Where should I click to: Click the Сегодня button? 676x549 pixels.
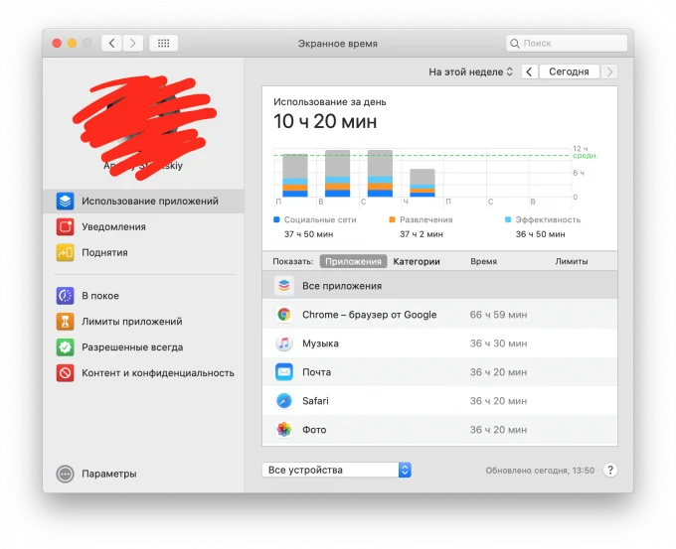pyautogui.click(x=569, y=71)
